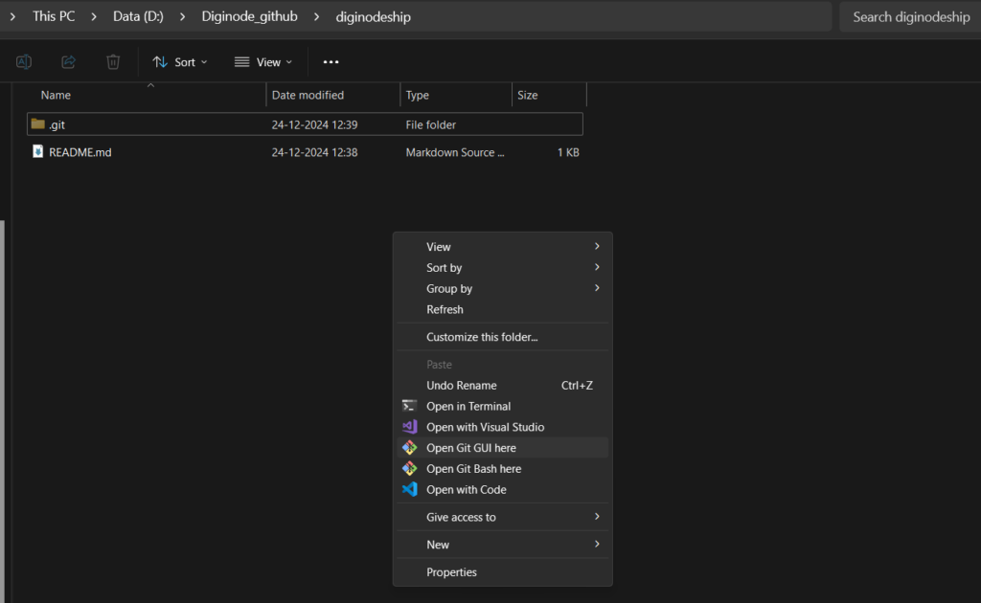
Task: Select Refresh from the context menu
Action: (445, 309)
